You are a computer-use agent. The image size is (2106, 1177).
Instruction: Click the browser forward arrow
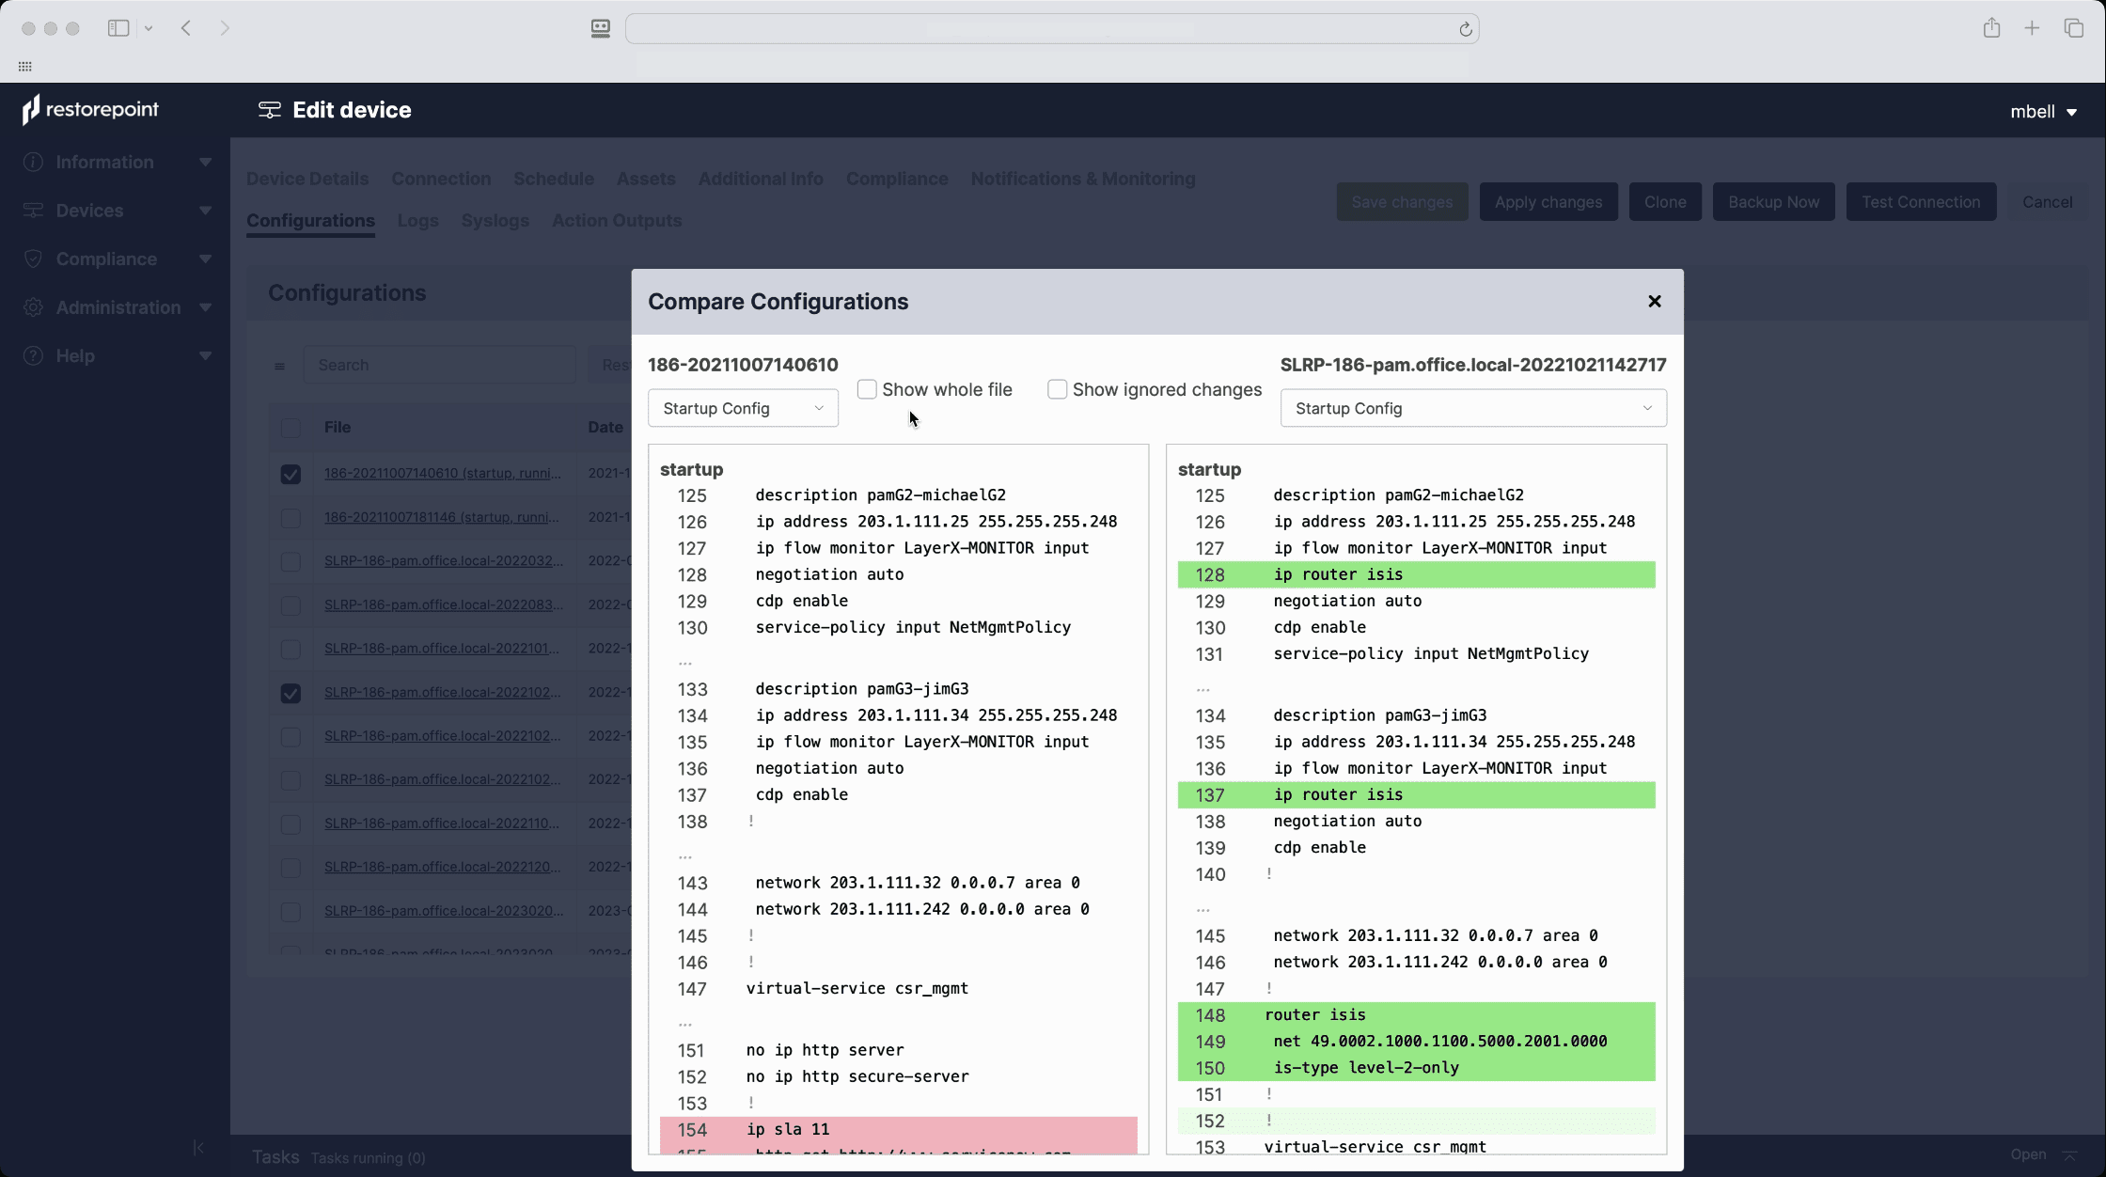225,28
